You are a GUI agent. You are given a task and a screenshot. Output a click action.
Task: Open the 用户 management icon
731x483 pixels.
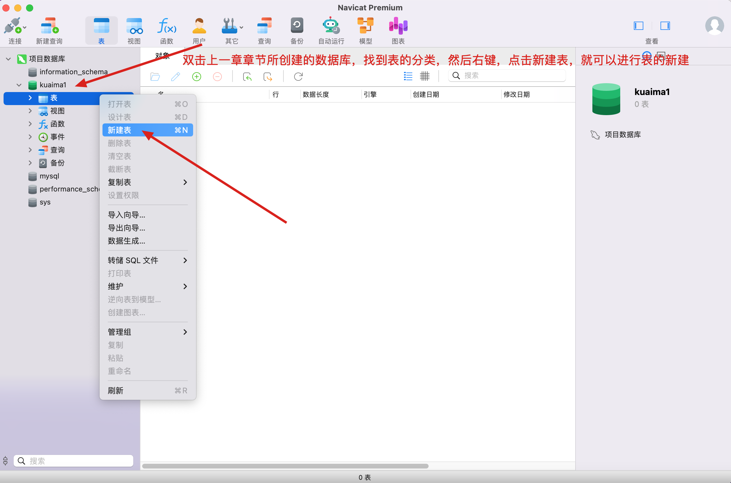point(199,26)
